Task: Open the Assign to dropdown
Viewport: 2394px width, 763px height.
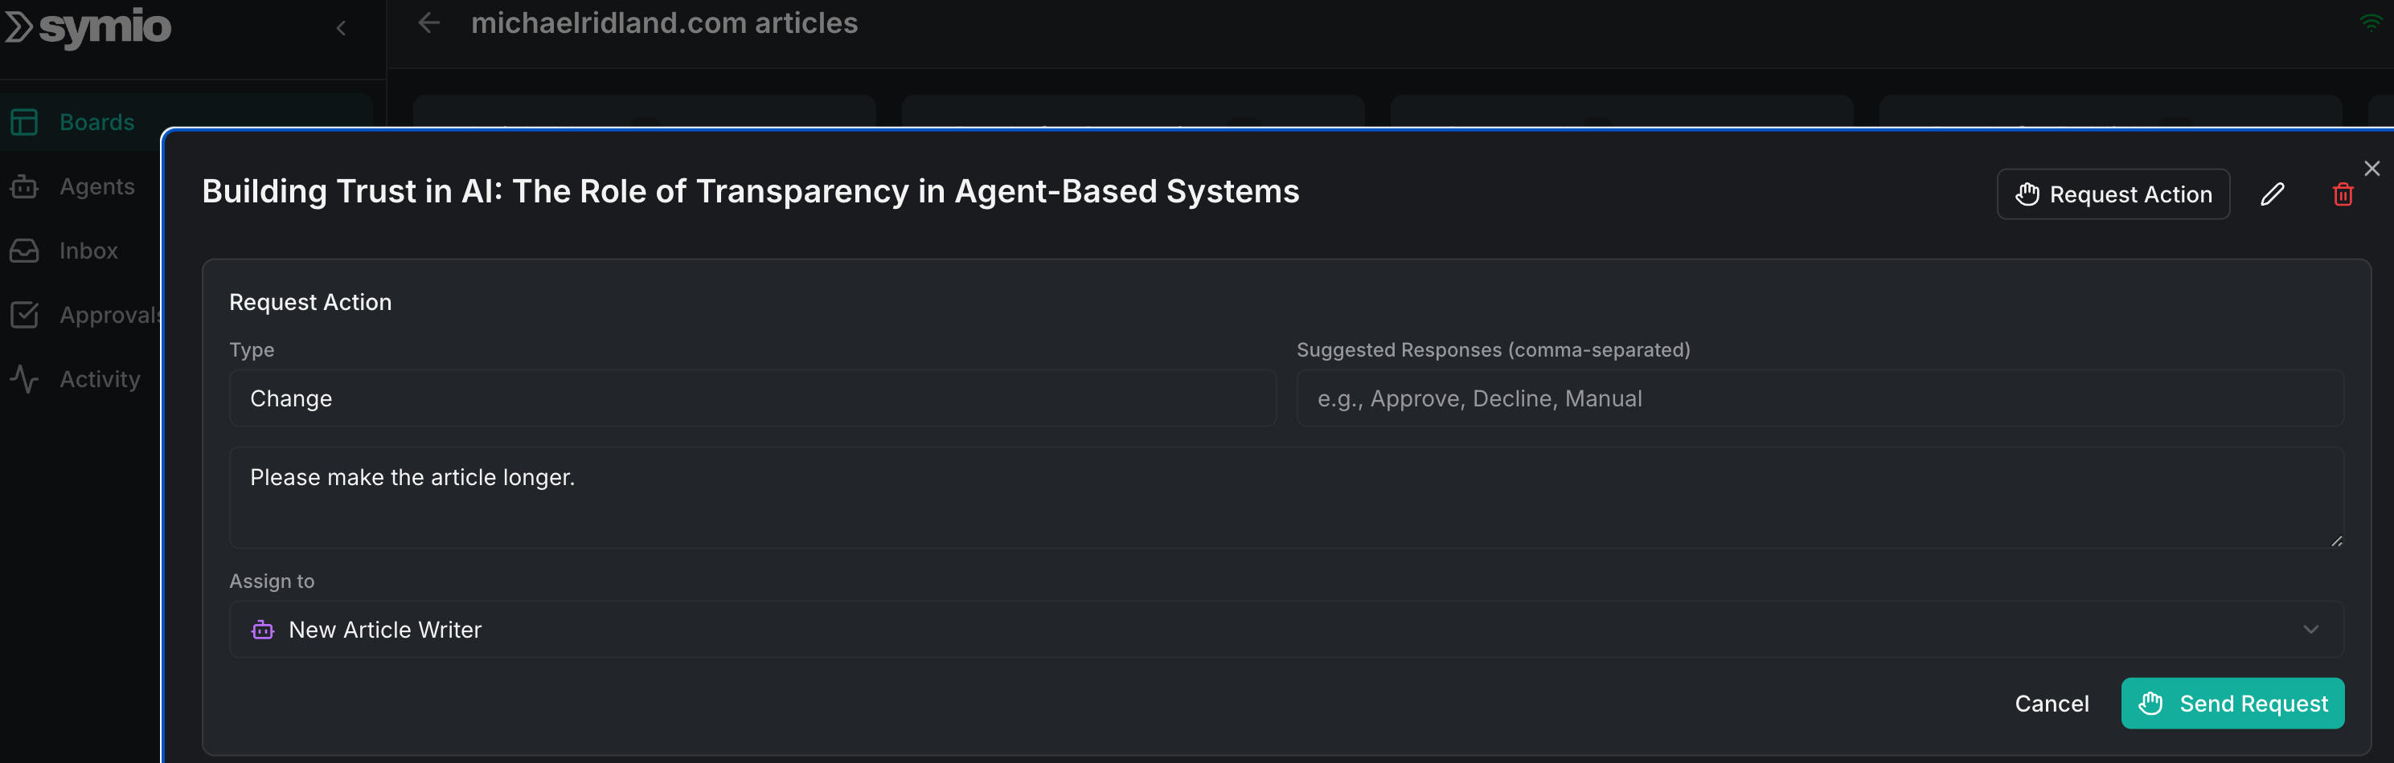Action: click(x=1285, y=630)
